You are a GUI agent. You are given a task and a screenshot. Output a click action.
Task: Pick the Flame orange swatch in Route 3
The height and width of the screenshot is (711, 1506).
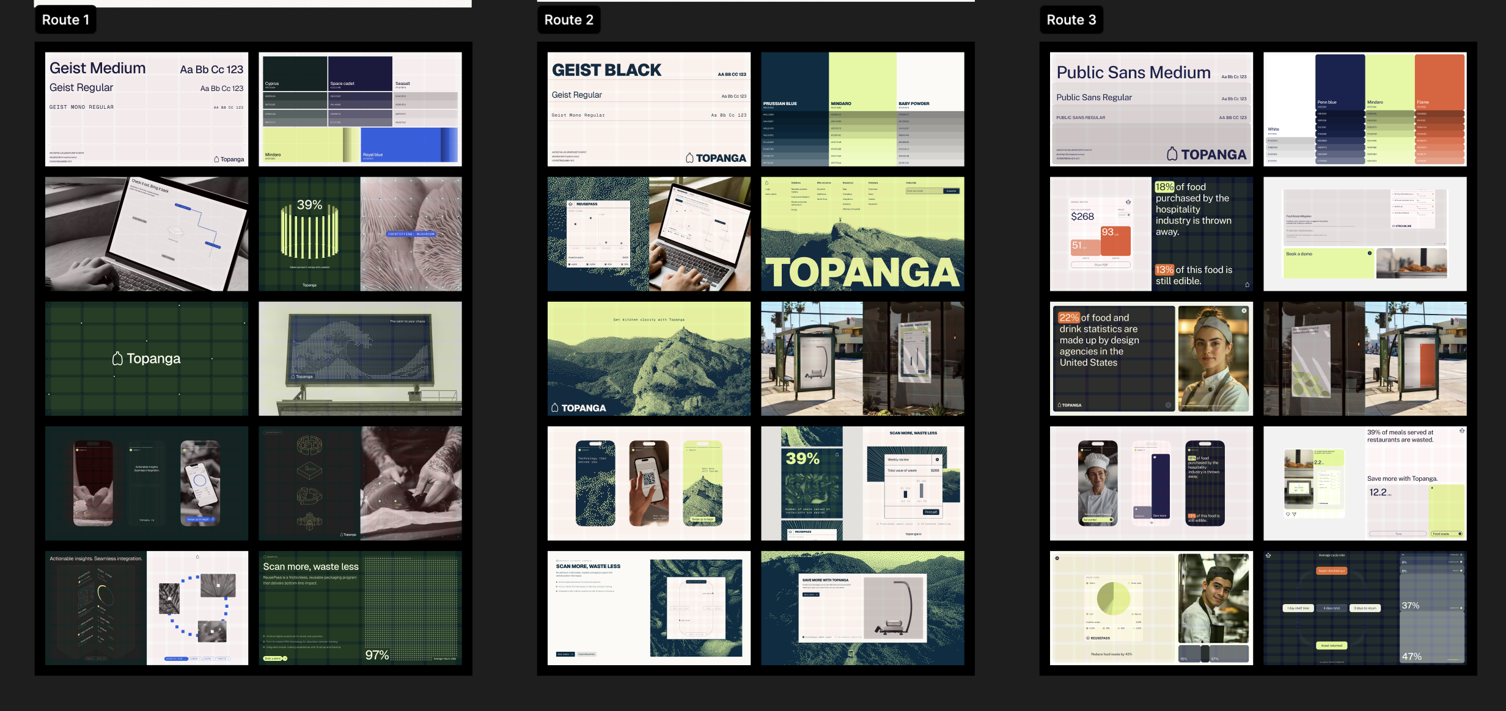pos(1440,82)
